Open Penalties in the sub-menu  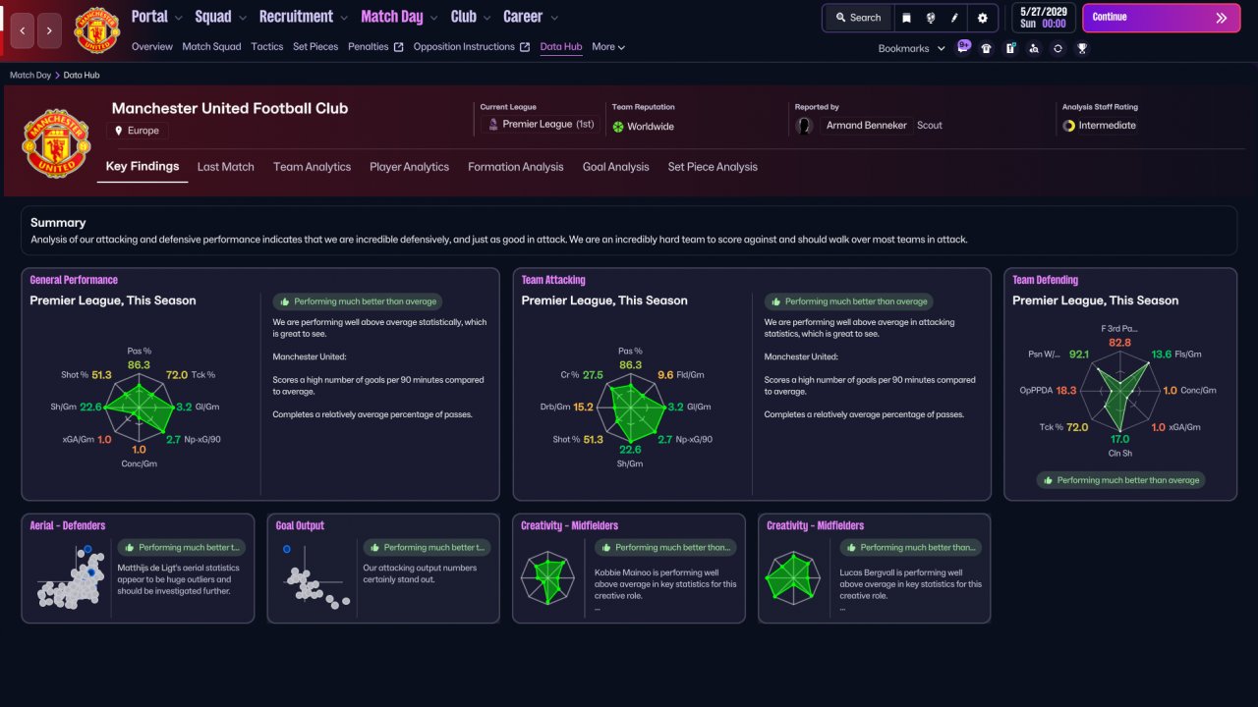[x=375, y=46]
